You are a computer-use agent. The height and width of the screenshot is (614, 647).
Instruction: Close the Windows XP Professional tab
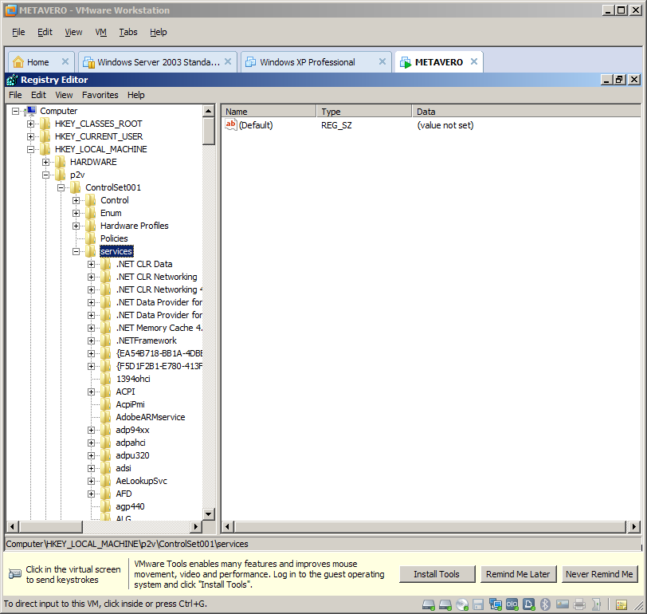382,61
